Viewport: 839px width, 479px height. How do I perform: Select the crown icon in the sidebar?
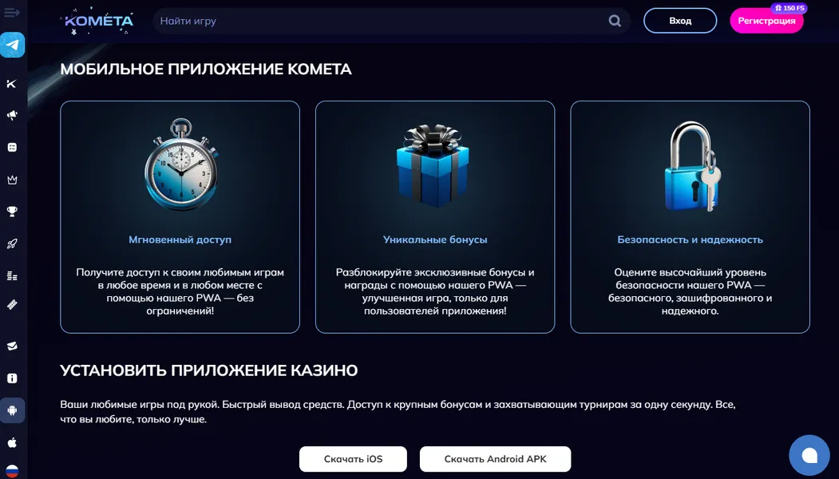click(x=13, y=179)
